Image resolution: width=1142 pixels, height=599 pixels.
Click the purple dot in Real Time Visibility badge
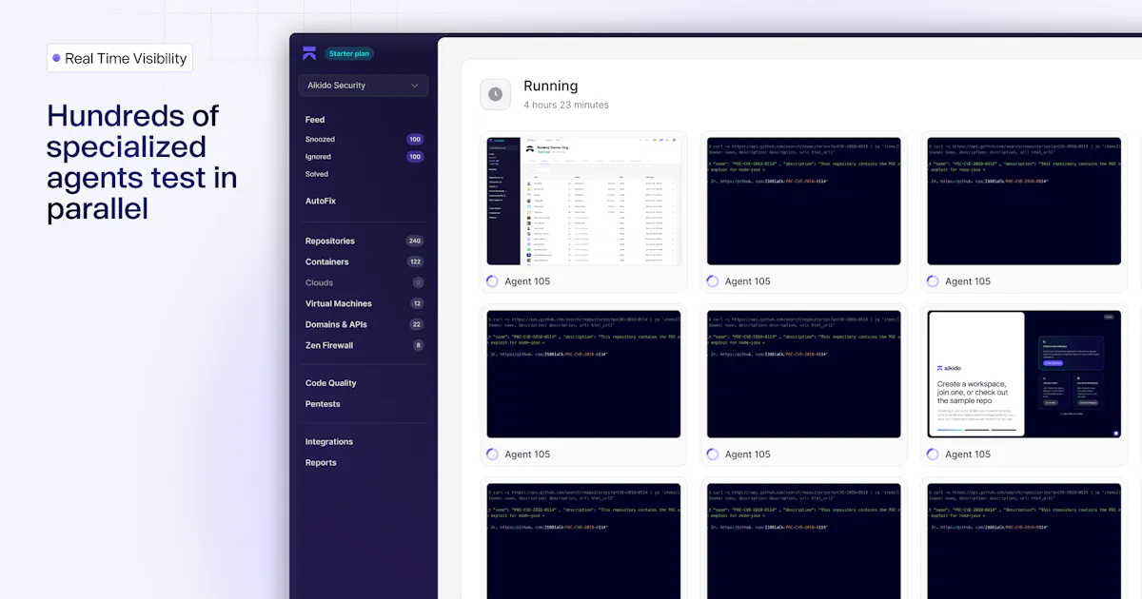[x=56, y=58]
